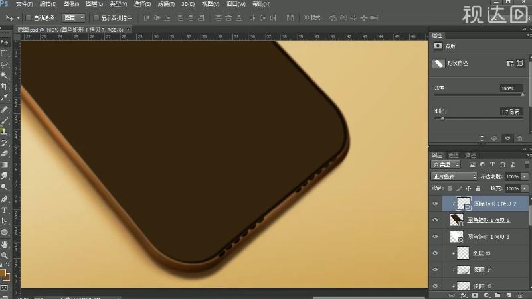Select the Type tool in toolbar

click(4, 209)
